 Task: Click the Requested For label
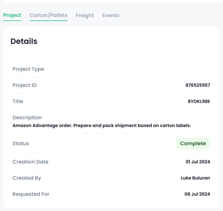pyautogui.click(x=31, y=194)
